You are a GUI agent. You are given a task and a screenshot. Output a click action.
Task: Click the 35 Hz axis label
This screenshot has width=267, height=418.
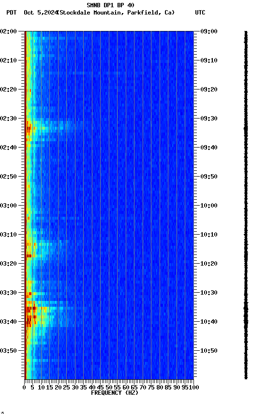point(84,388)
